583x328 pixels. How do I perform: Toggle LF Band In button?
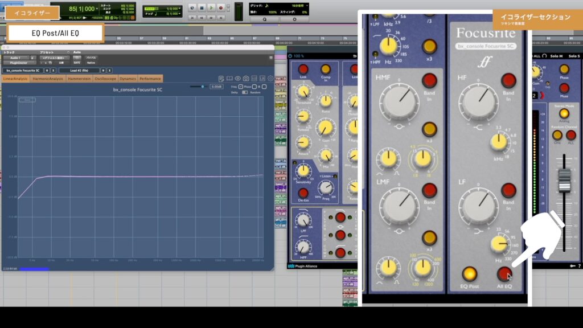(x=508, y=190)
